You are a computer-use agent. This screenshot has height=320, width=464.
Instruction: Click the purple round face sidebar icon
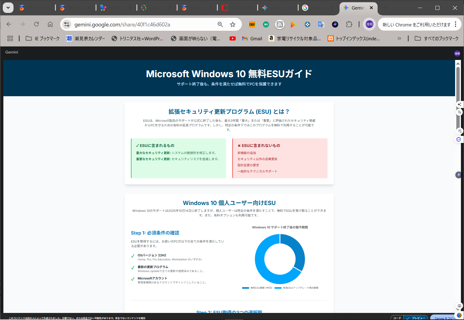pyautogui.click(x=458, y=140)
